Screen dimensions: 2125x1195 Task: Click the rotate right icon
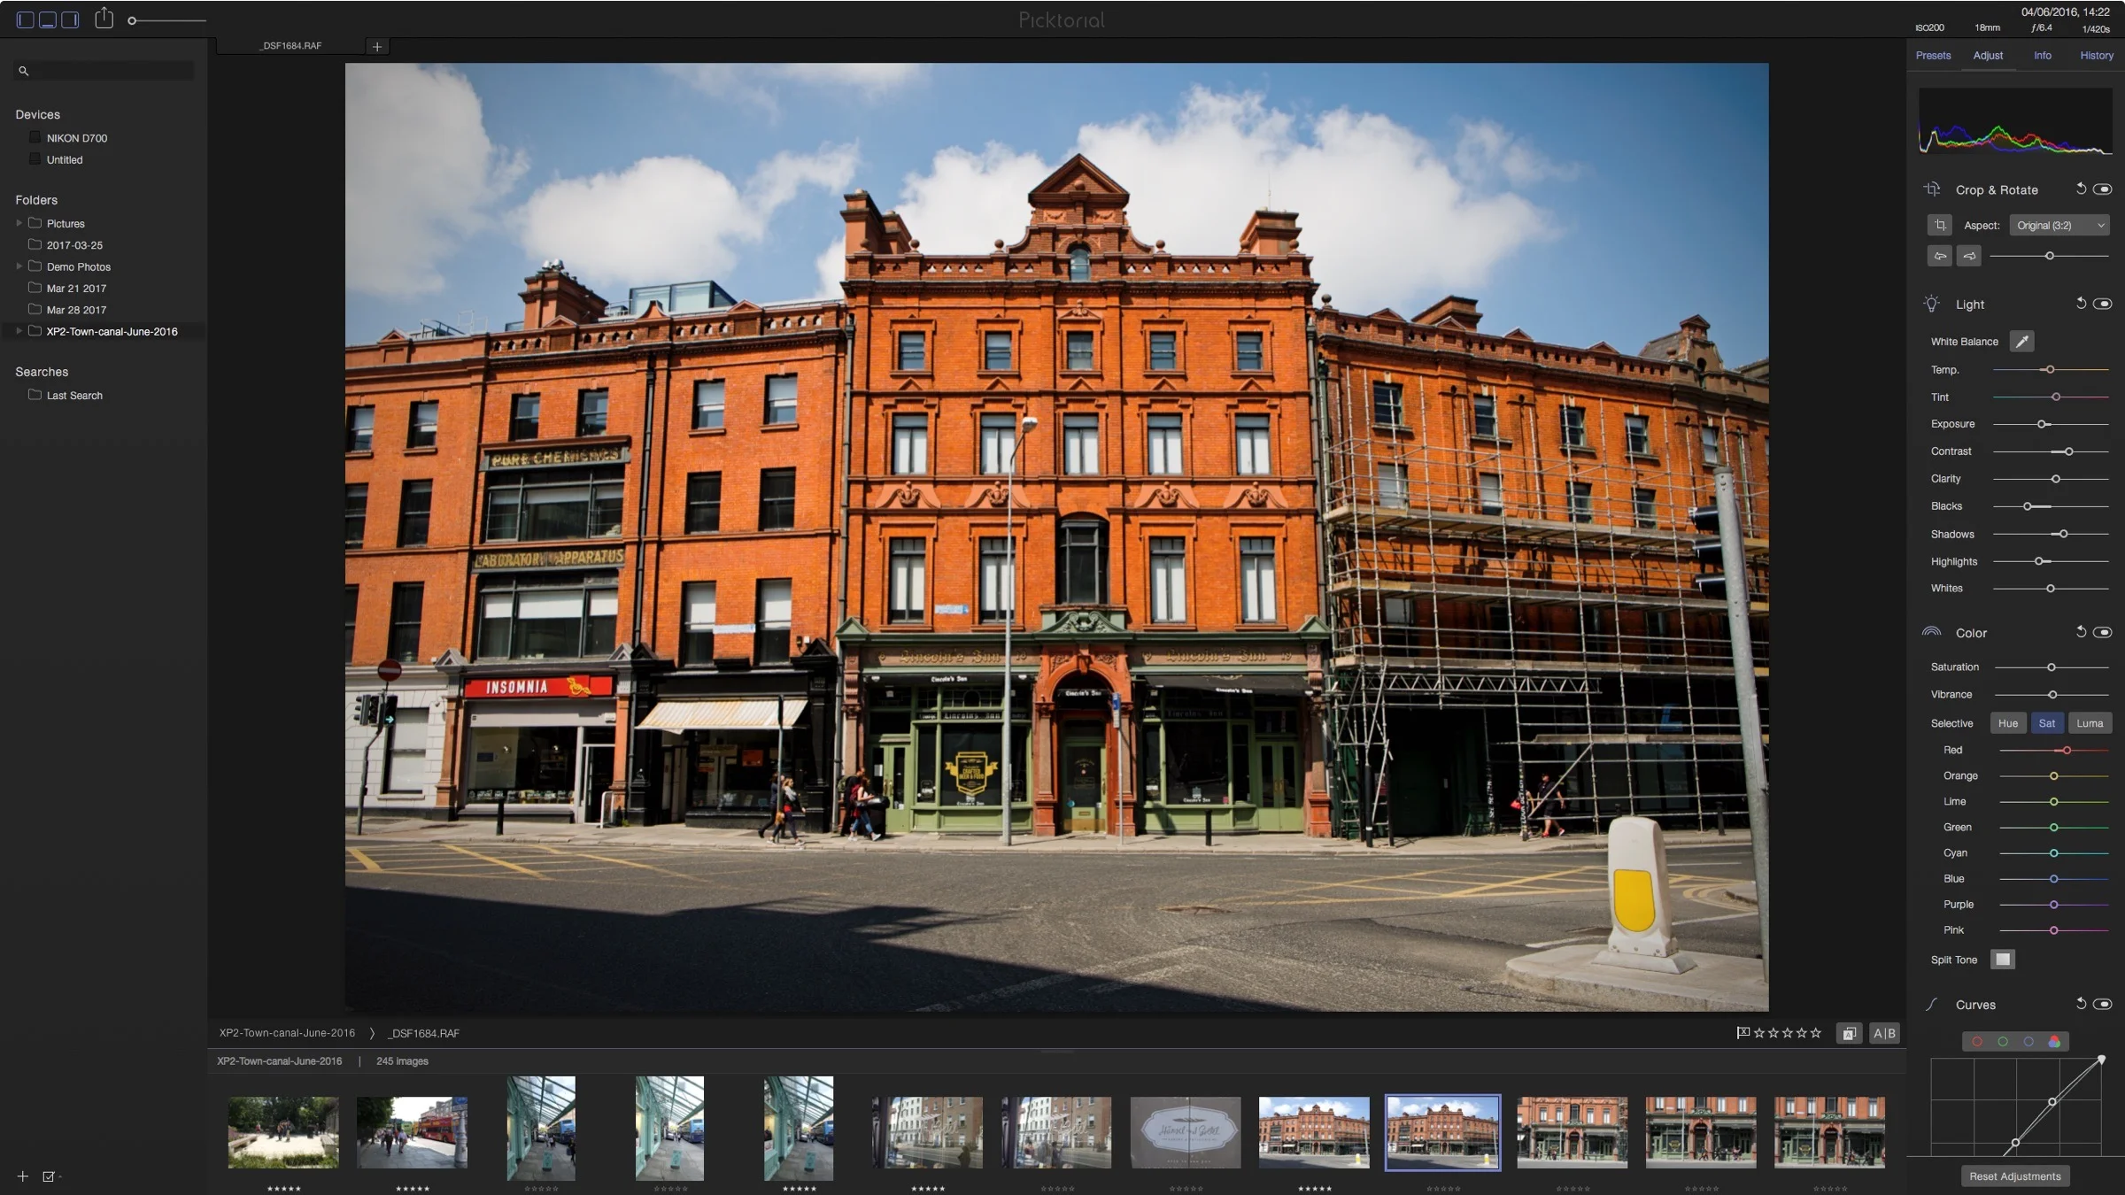[1968, 256]
